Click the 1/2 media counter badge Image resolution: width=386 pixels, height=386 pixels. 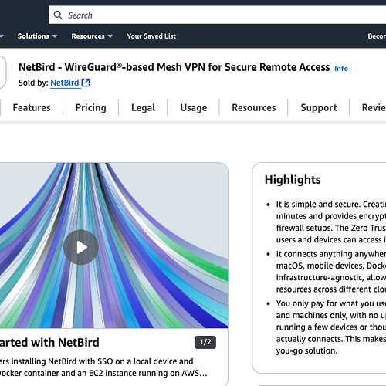205,342
